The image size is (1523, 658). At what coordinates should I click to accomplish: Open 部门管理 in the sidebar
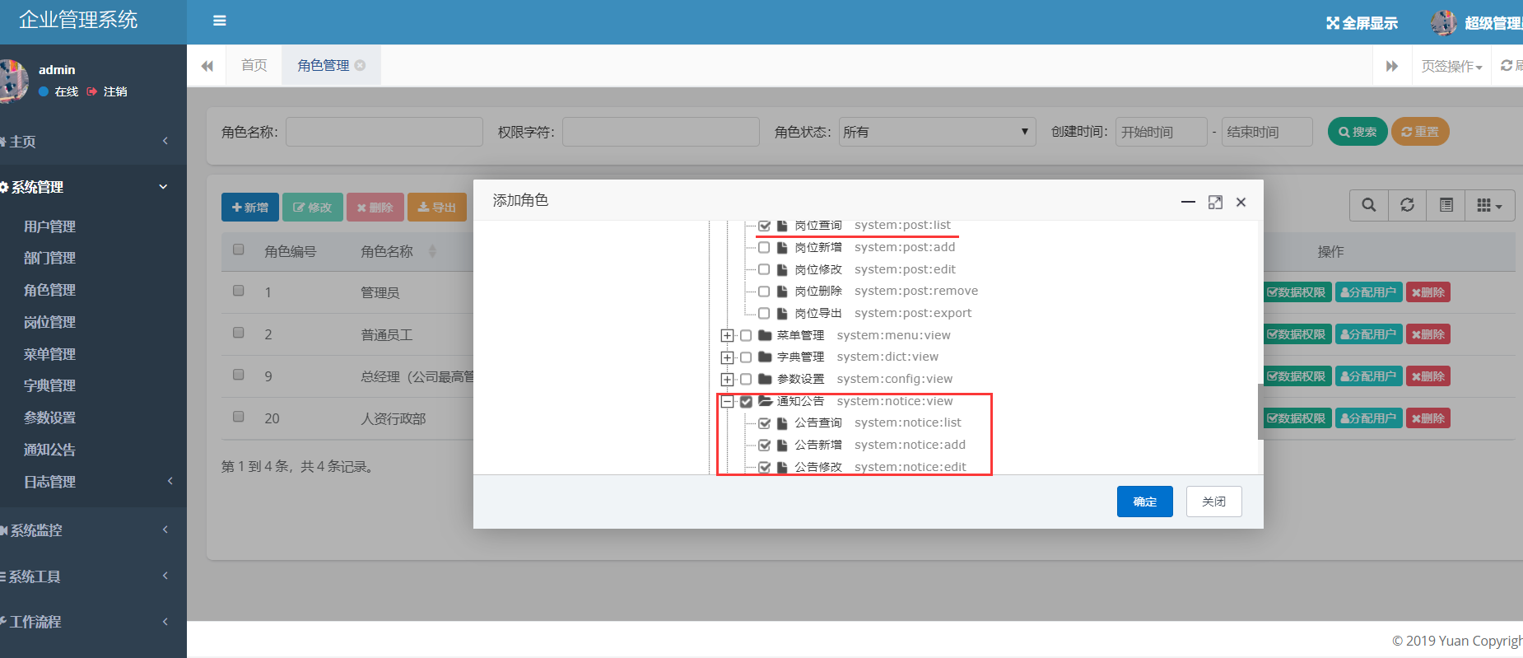49,258
